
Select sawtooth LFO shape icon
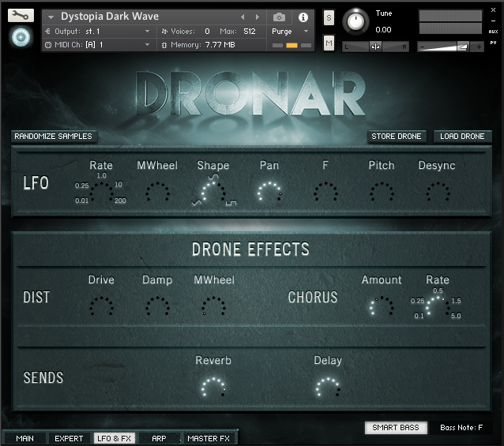tap(196, 203)
